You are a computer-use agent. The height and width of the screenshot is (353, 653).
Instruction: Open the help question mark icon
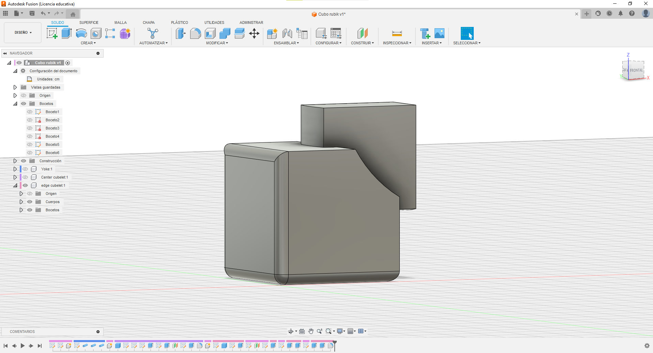[x=632, y=13]
